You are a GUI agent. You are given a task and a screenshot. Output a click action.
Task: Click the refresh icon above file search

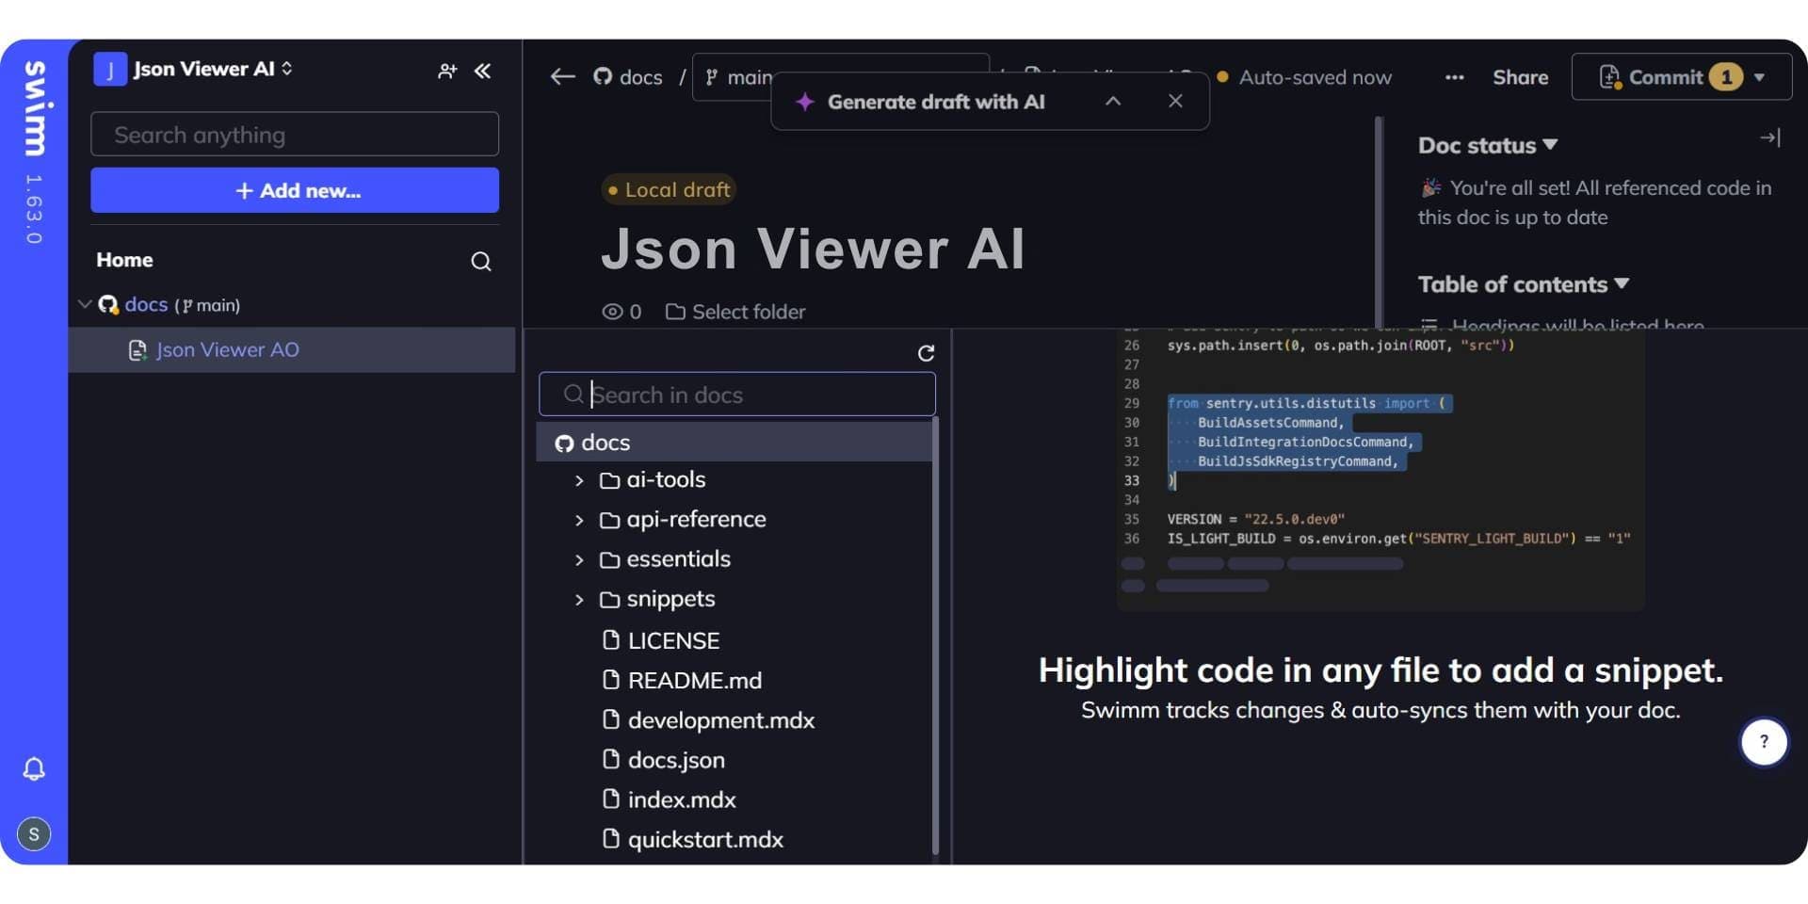pyautogui.click(x=926, y=352)
